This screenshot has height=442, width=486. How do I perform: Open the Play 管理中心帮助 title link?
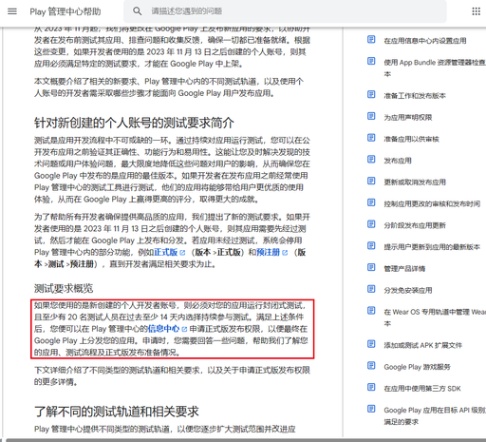click(x=65, y=11)
